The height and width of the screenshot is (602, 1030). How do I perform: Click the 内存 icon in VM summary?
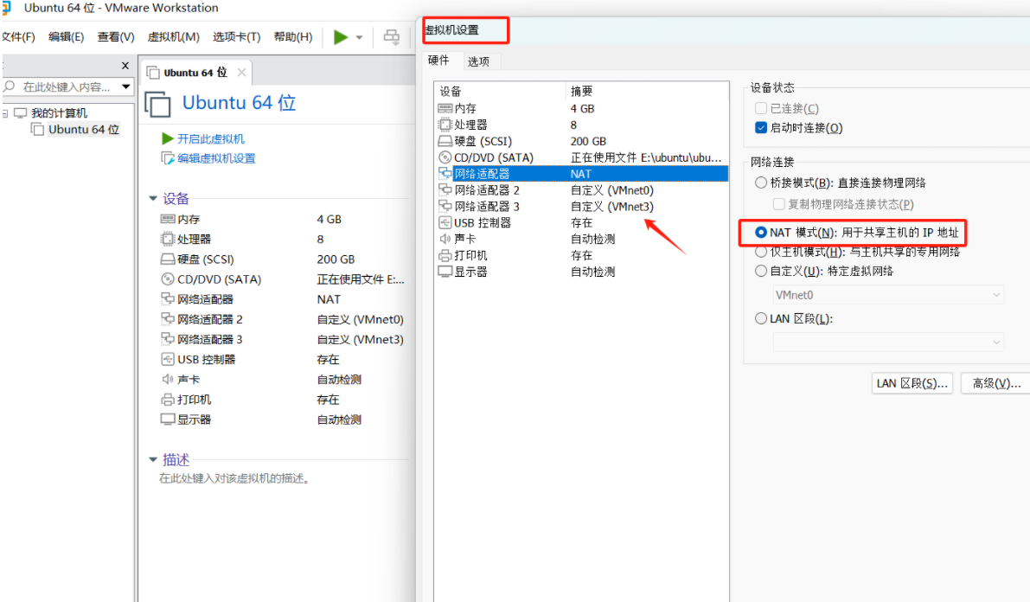click(168, 219)
